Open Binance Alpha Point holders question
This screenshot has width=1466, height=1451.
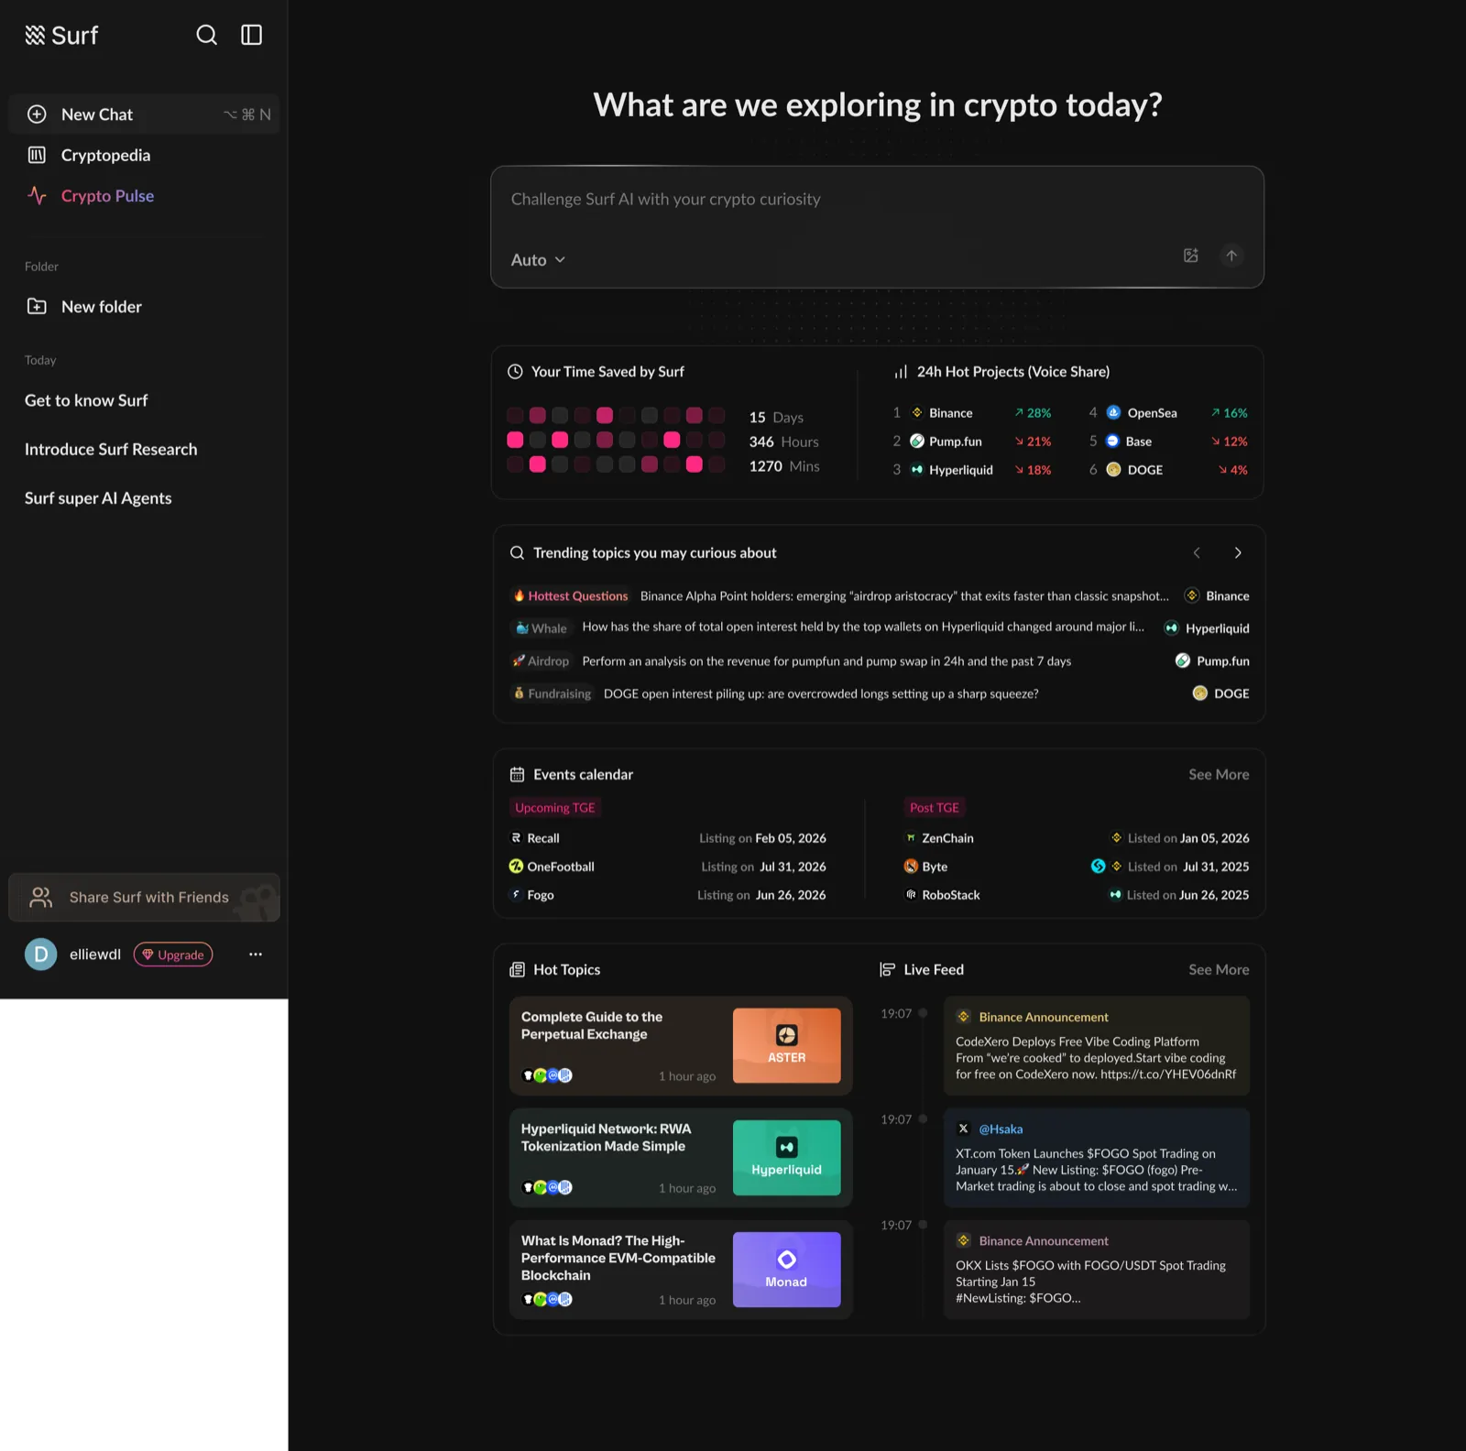pyautogui.click(x=904, y=596)
